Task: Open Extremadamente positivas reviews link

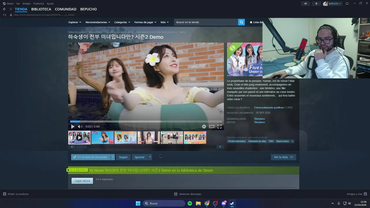Action: coord(269,107)
